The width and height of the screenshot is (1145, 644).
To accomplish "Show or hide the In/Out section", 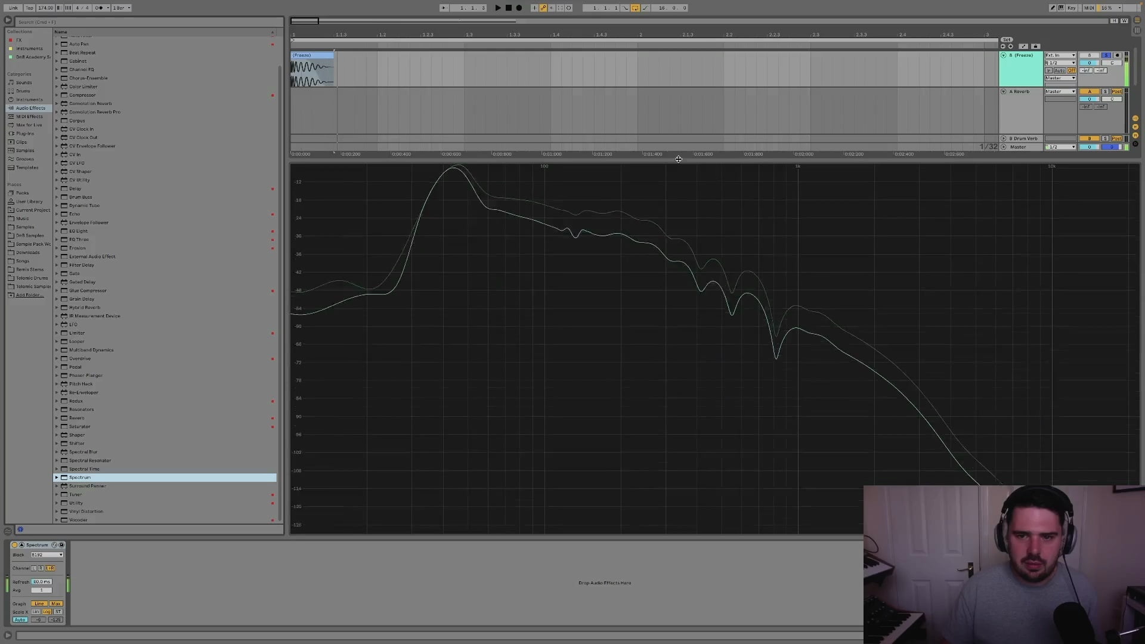I will [x=1135, y=118].
